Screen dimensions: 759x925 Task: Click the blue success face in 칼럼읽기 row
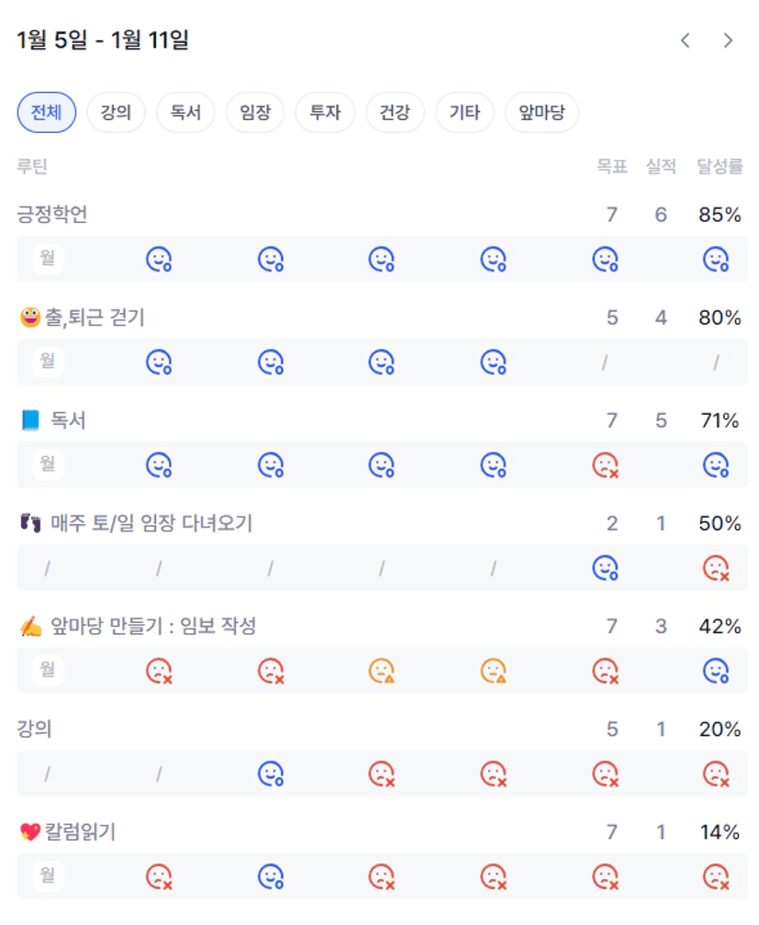271,877
